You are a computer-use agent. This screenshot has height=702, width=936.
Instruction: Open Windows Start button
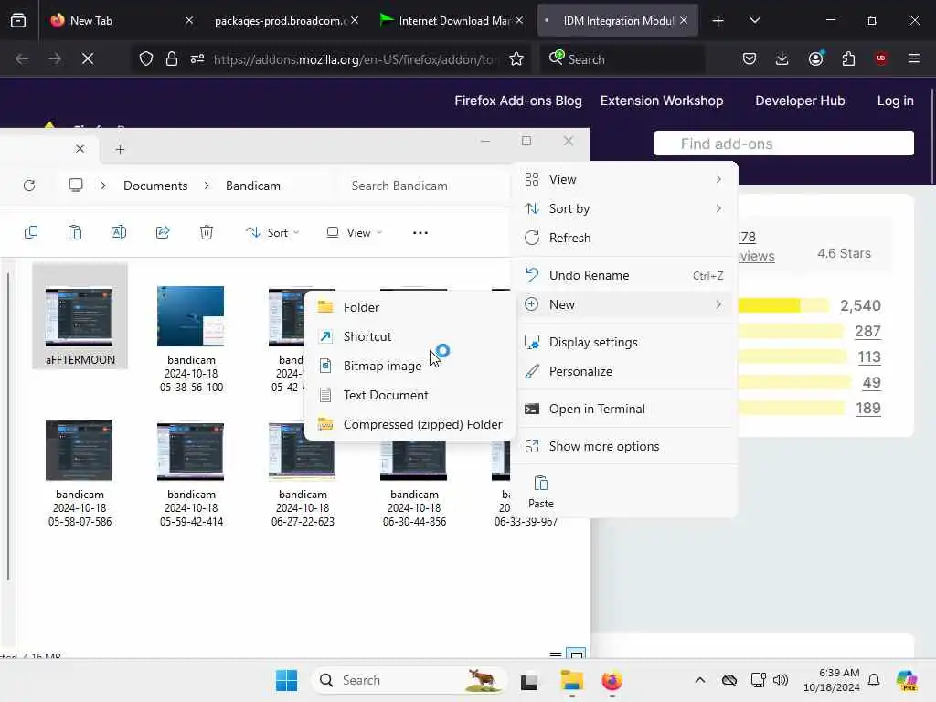click(x=286, y=680)
